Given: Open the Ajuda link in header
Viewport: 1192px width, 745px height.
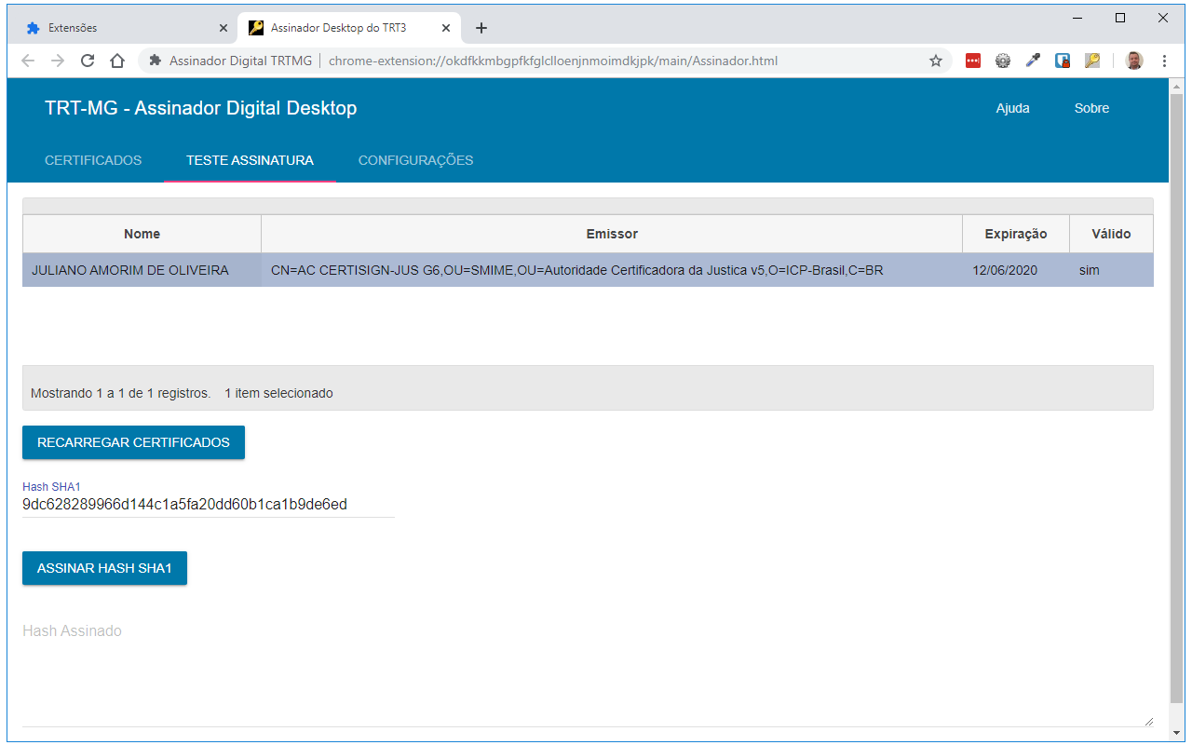Looking at the screenshot, I should click(x=1012, y=108).
